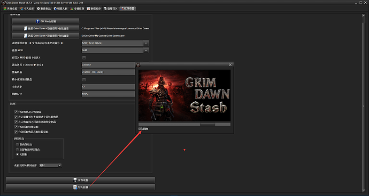Open the DoM mod selection dropdown
The width and height of the screenshot is (369, 196).
(x=115, y=51)
